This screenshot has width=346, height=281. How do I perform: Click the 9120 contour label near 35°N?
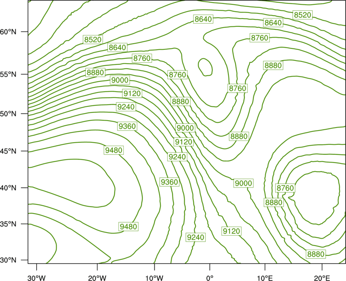(x=231, y=231)
